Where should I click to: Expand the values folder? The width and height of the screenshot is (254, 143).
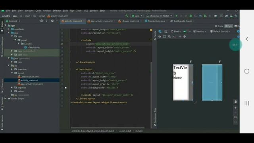point(12,91)
